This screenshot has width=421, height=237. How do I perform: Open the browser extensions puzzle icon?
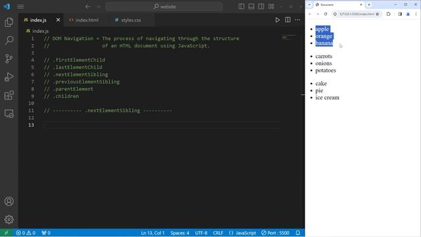(x=388, y=14)
